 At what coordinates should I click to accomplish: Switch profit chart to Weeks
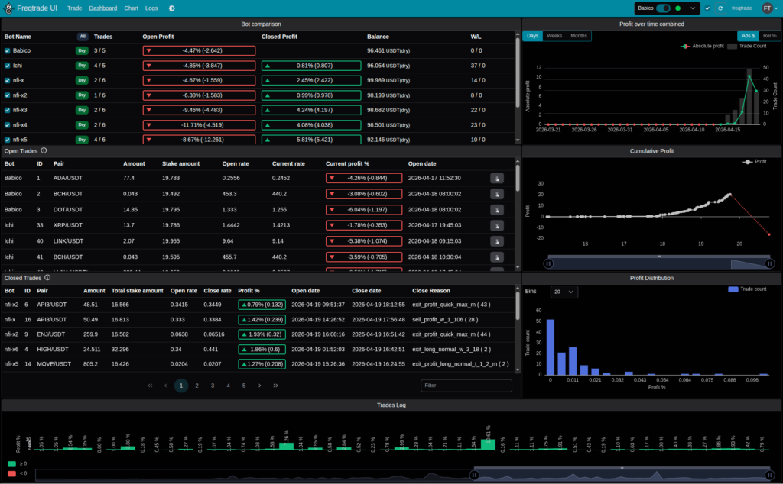pyautogui.click(x=554, y=36)
